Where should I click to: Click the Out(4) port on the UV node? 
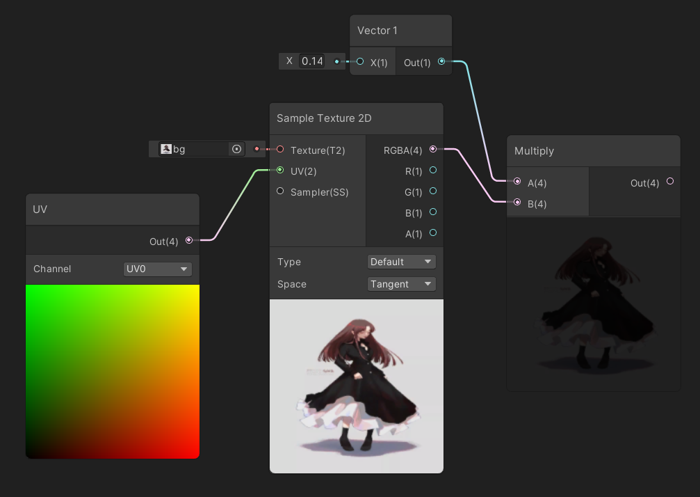coord(189,241)
